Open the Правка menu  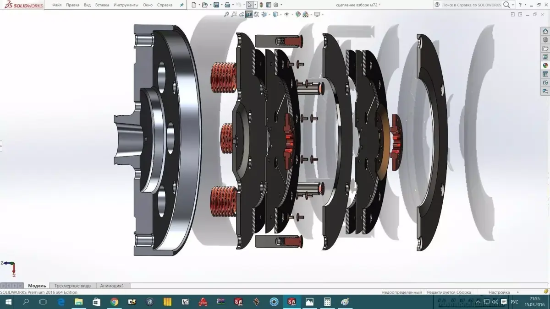click(72, 5)
